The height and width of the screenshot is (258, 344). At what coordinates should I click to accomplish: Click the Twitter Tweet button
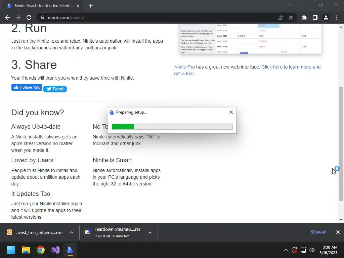coord(55,89)
